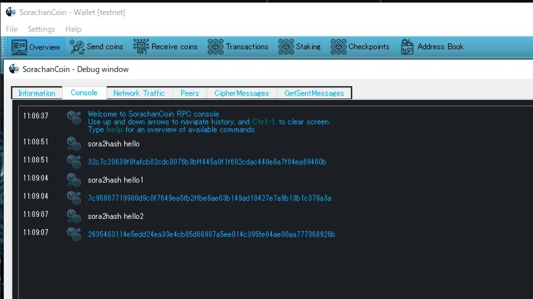Click the Send coins icon
The image size is (533, 299).
click(x=77, y=47)
